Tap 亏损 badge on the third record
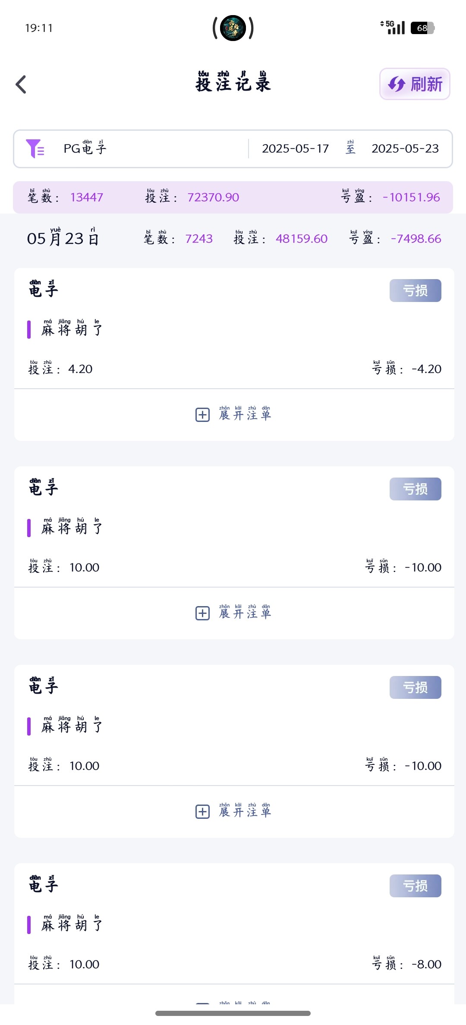 point(415,687)
